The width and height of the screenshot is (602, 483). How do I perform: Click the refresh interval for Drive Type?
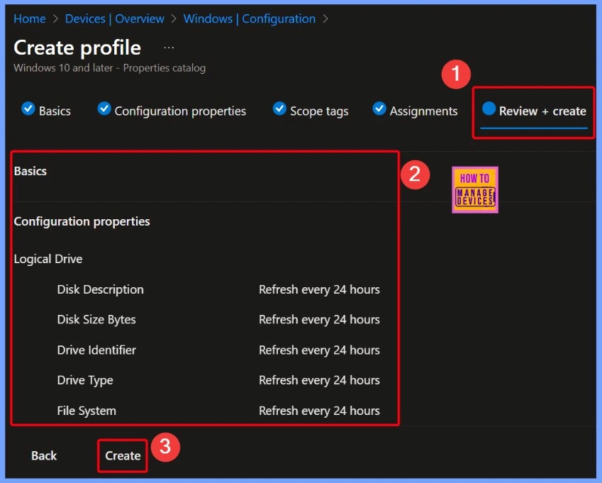[x=319, y=380]
